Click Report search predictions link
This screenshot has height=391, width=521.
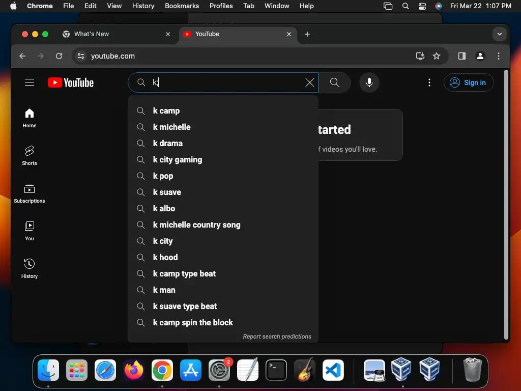tap(277, 337)
